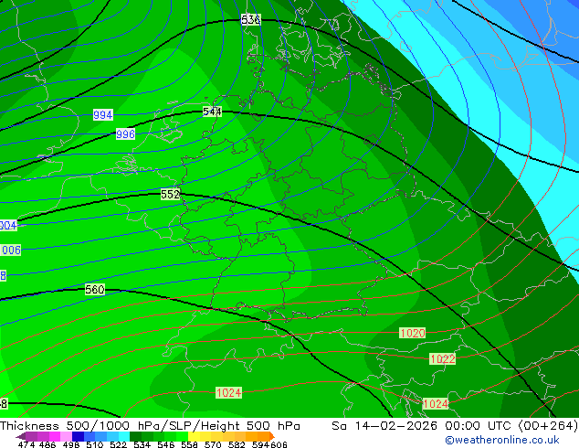Click the legend value 510
The image size is (579, 448).
95,444
